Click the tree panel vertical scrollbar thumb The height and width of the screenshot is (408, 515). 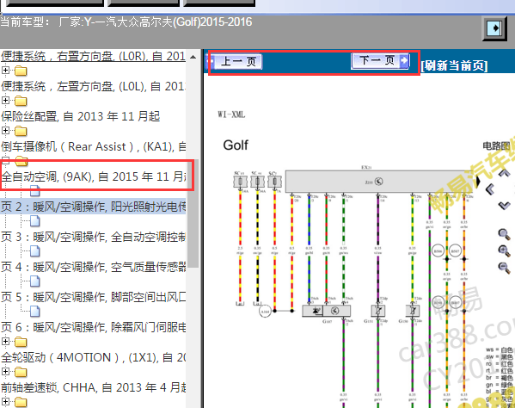click(x=193, y=213)
